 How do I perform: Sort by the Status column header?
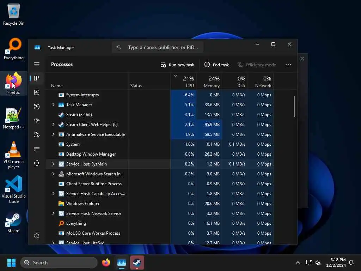point(149,81)
